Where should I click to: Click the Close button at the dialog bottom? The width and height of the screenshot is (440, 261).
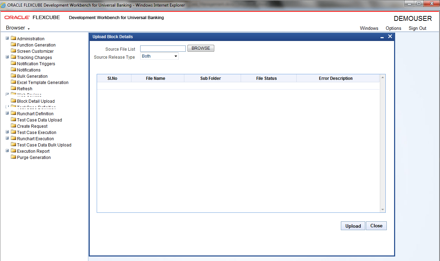coord(376,226)
